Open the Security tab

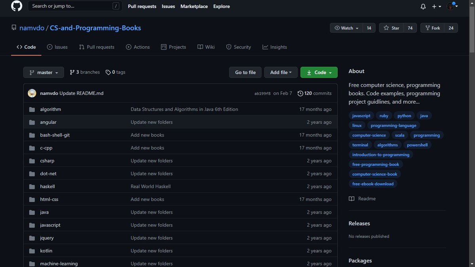pos(238,47)
